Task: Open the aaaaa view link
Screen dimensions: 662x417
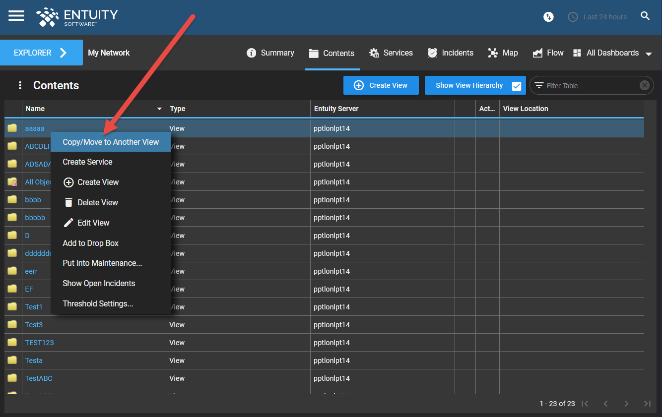Action: (35, 128)
